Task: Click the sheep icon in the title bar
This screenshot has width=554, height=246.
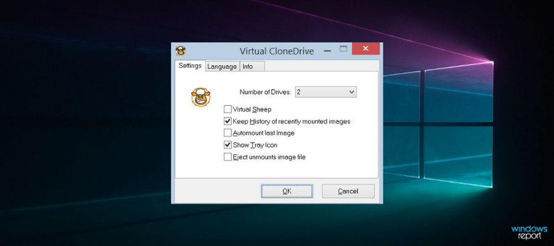Action: (180, 51)
